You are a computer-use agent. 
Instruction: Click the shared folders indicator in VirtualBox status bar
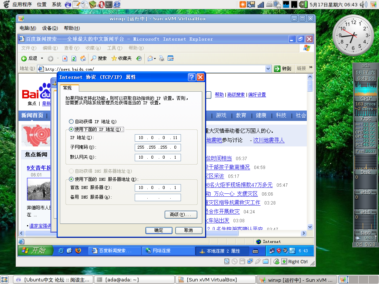coord(265,261)
